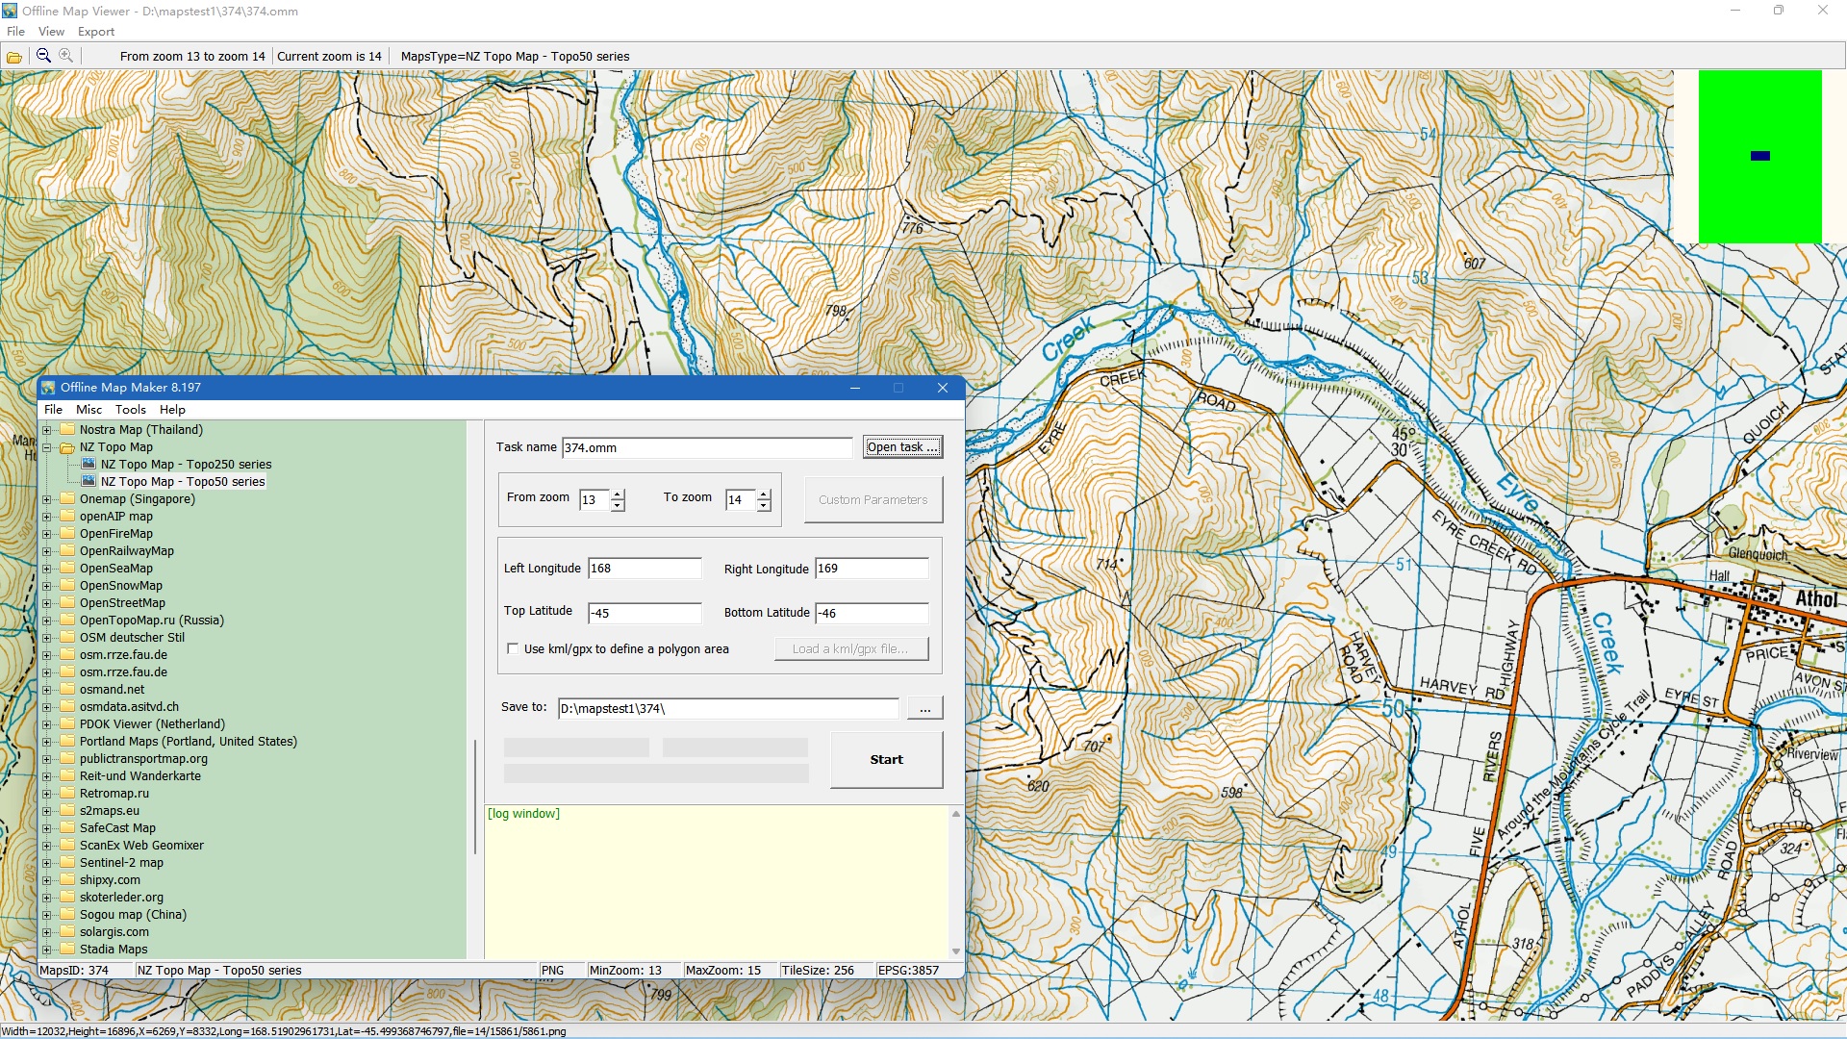Image resolution: width=1847 pixels, height=1039 pixels.
Task: Open the Misc menu in Map Maker
Action: coord(89,409)
